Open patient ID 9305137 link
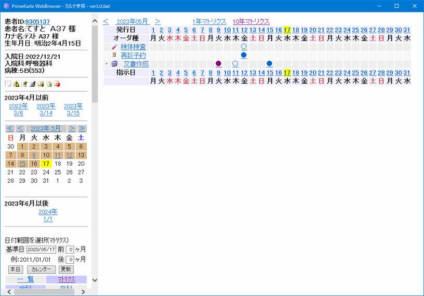 tap(37, 22)
